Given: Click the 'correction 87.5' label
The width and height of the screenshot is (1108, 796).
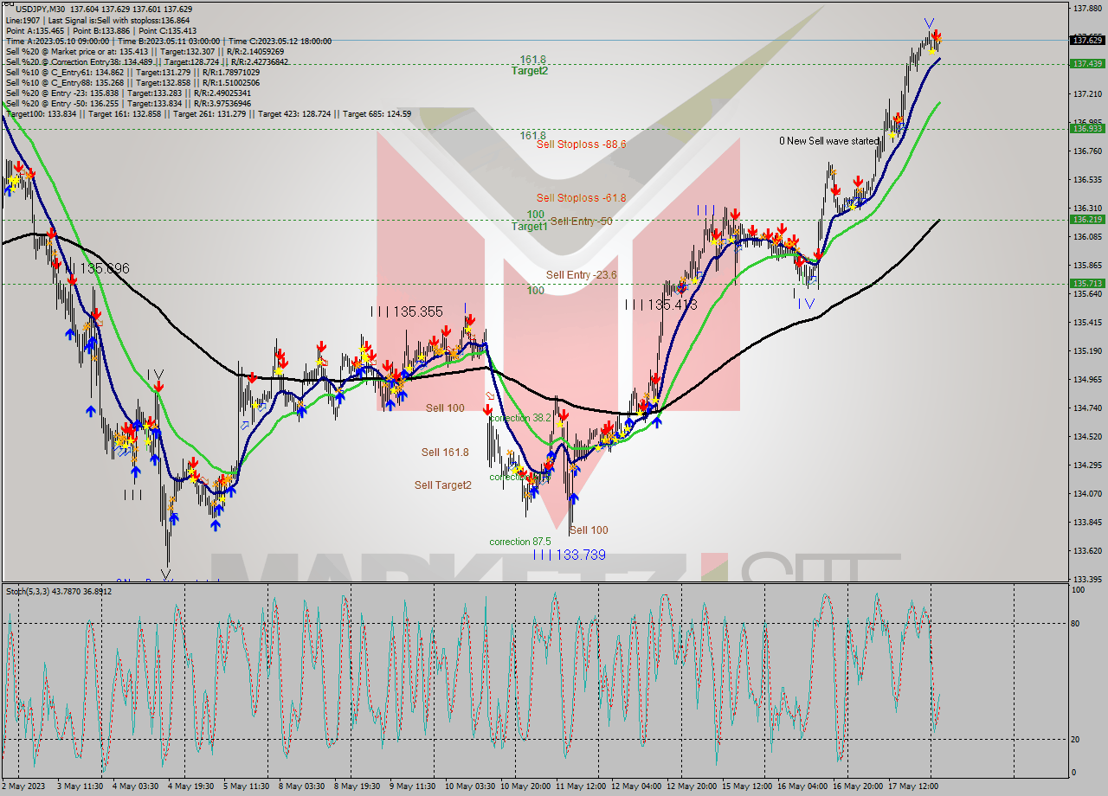Looking at the screenshot, I should tap(520, 542).
